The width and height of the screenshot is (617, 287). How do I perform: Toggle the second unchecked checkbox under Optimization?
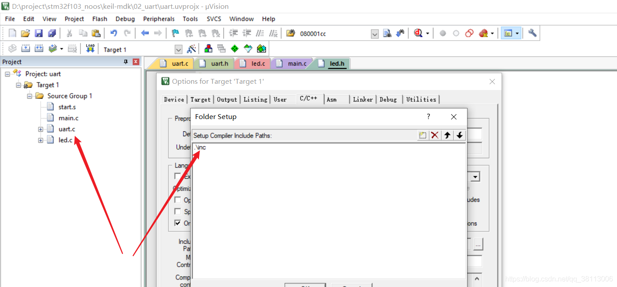pyautogui.click(x=178, y=212)
